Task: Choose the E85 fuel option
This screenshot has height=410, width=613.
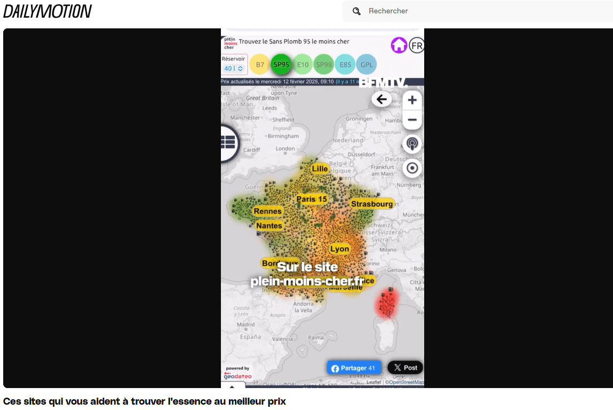Action: coord(346,65)
